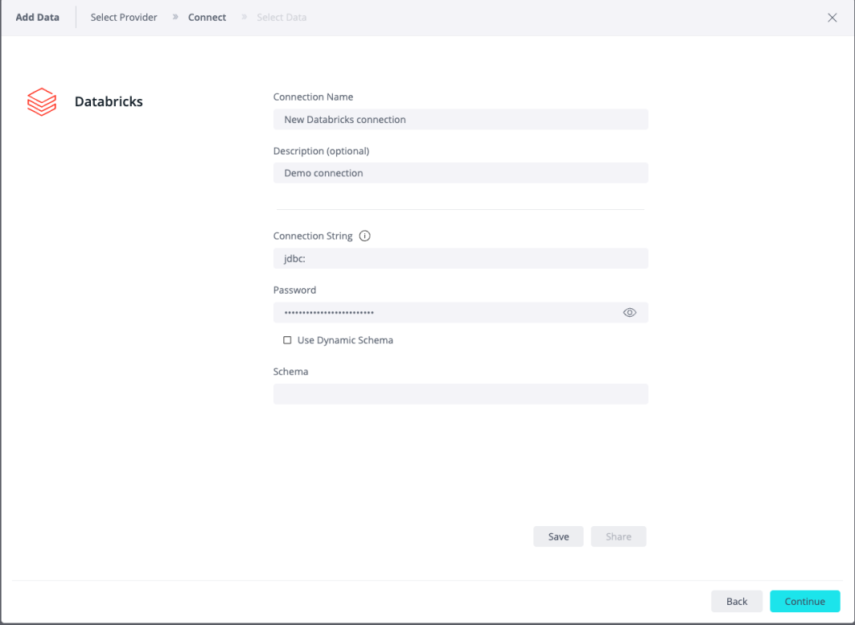This screenshot has width=855, height=625.
Task: Click the Use Dynamic Schema label text
Action: (345, 340)
